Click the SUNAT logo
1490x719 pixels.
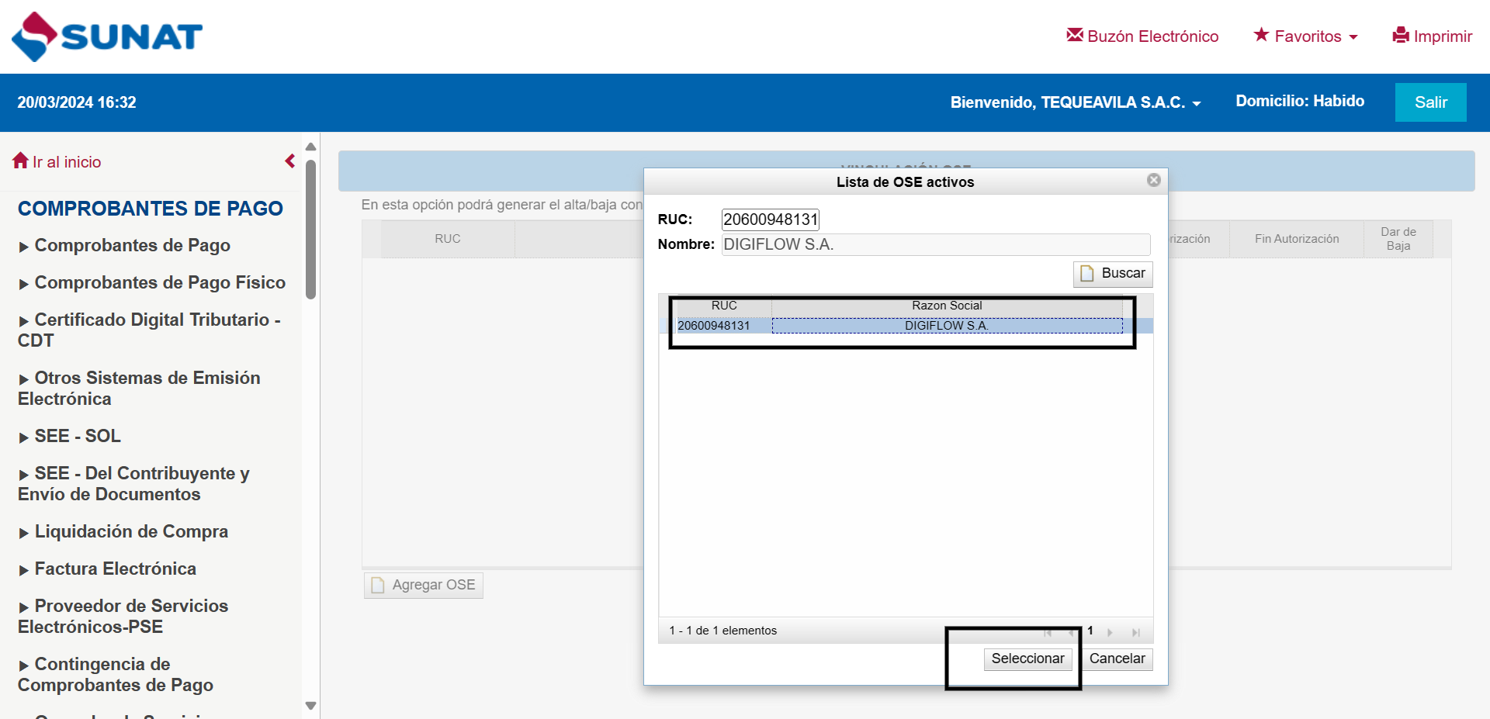[x=107, y=36]
